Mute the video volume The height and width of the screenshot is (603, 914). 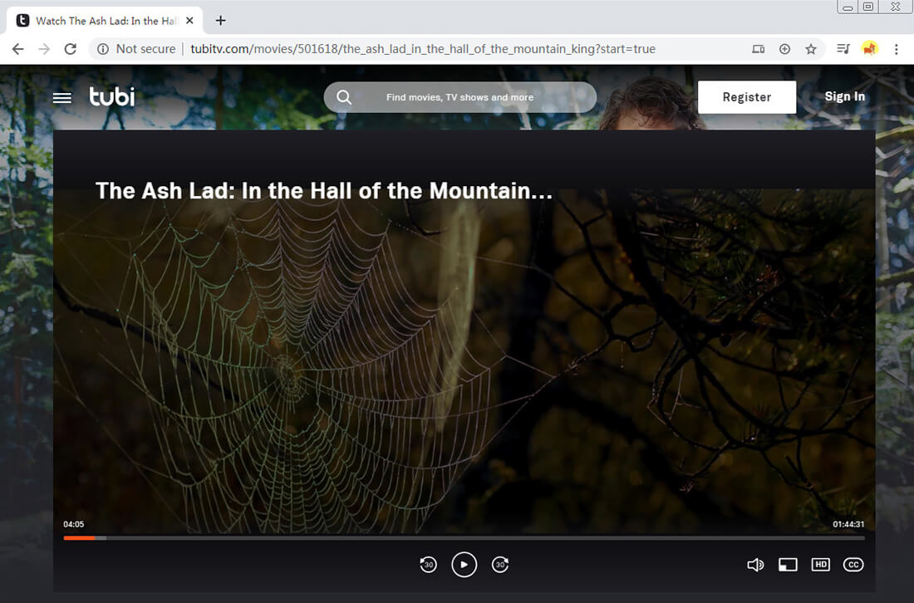(x=755, y=565)
